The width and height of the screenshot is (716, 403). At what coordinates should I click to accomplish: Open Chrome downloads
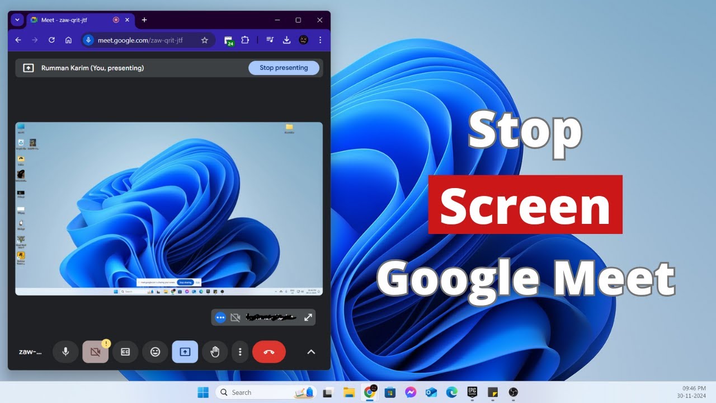286,40
